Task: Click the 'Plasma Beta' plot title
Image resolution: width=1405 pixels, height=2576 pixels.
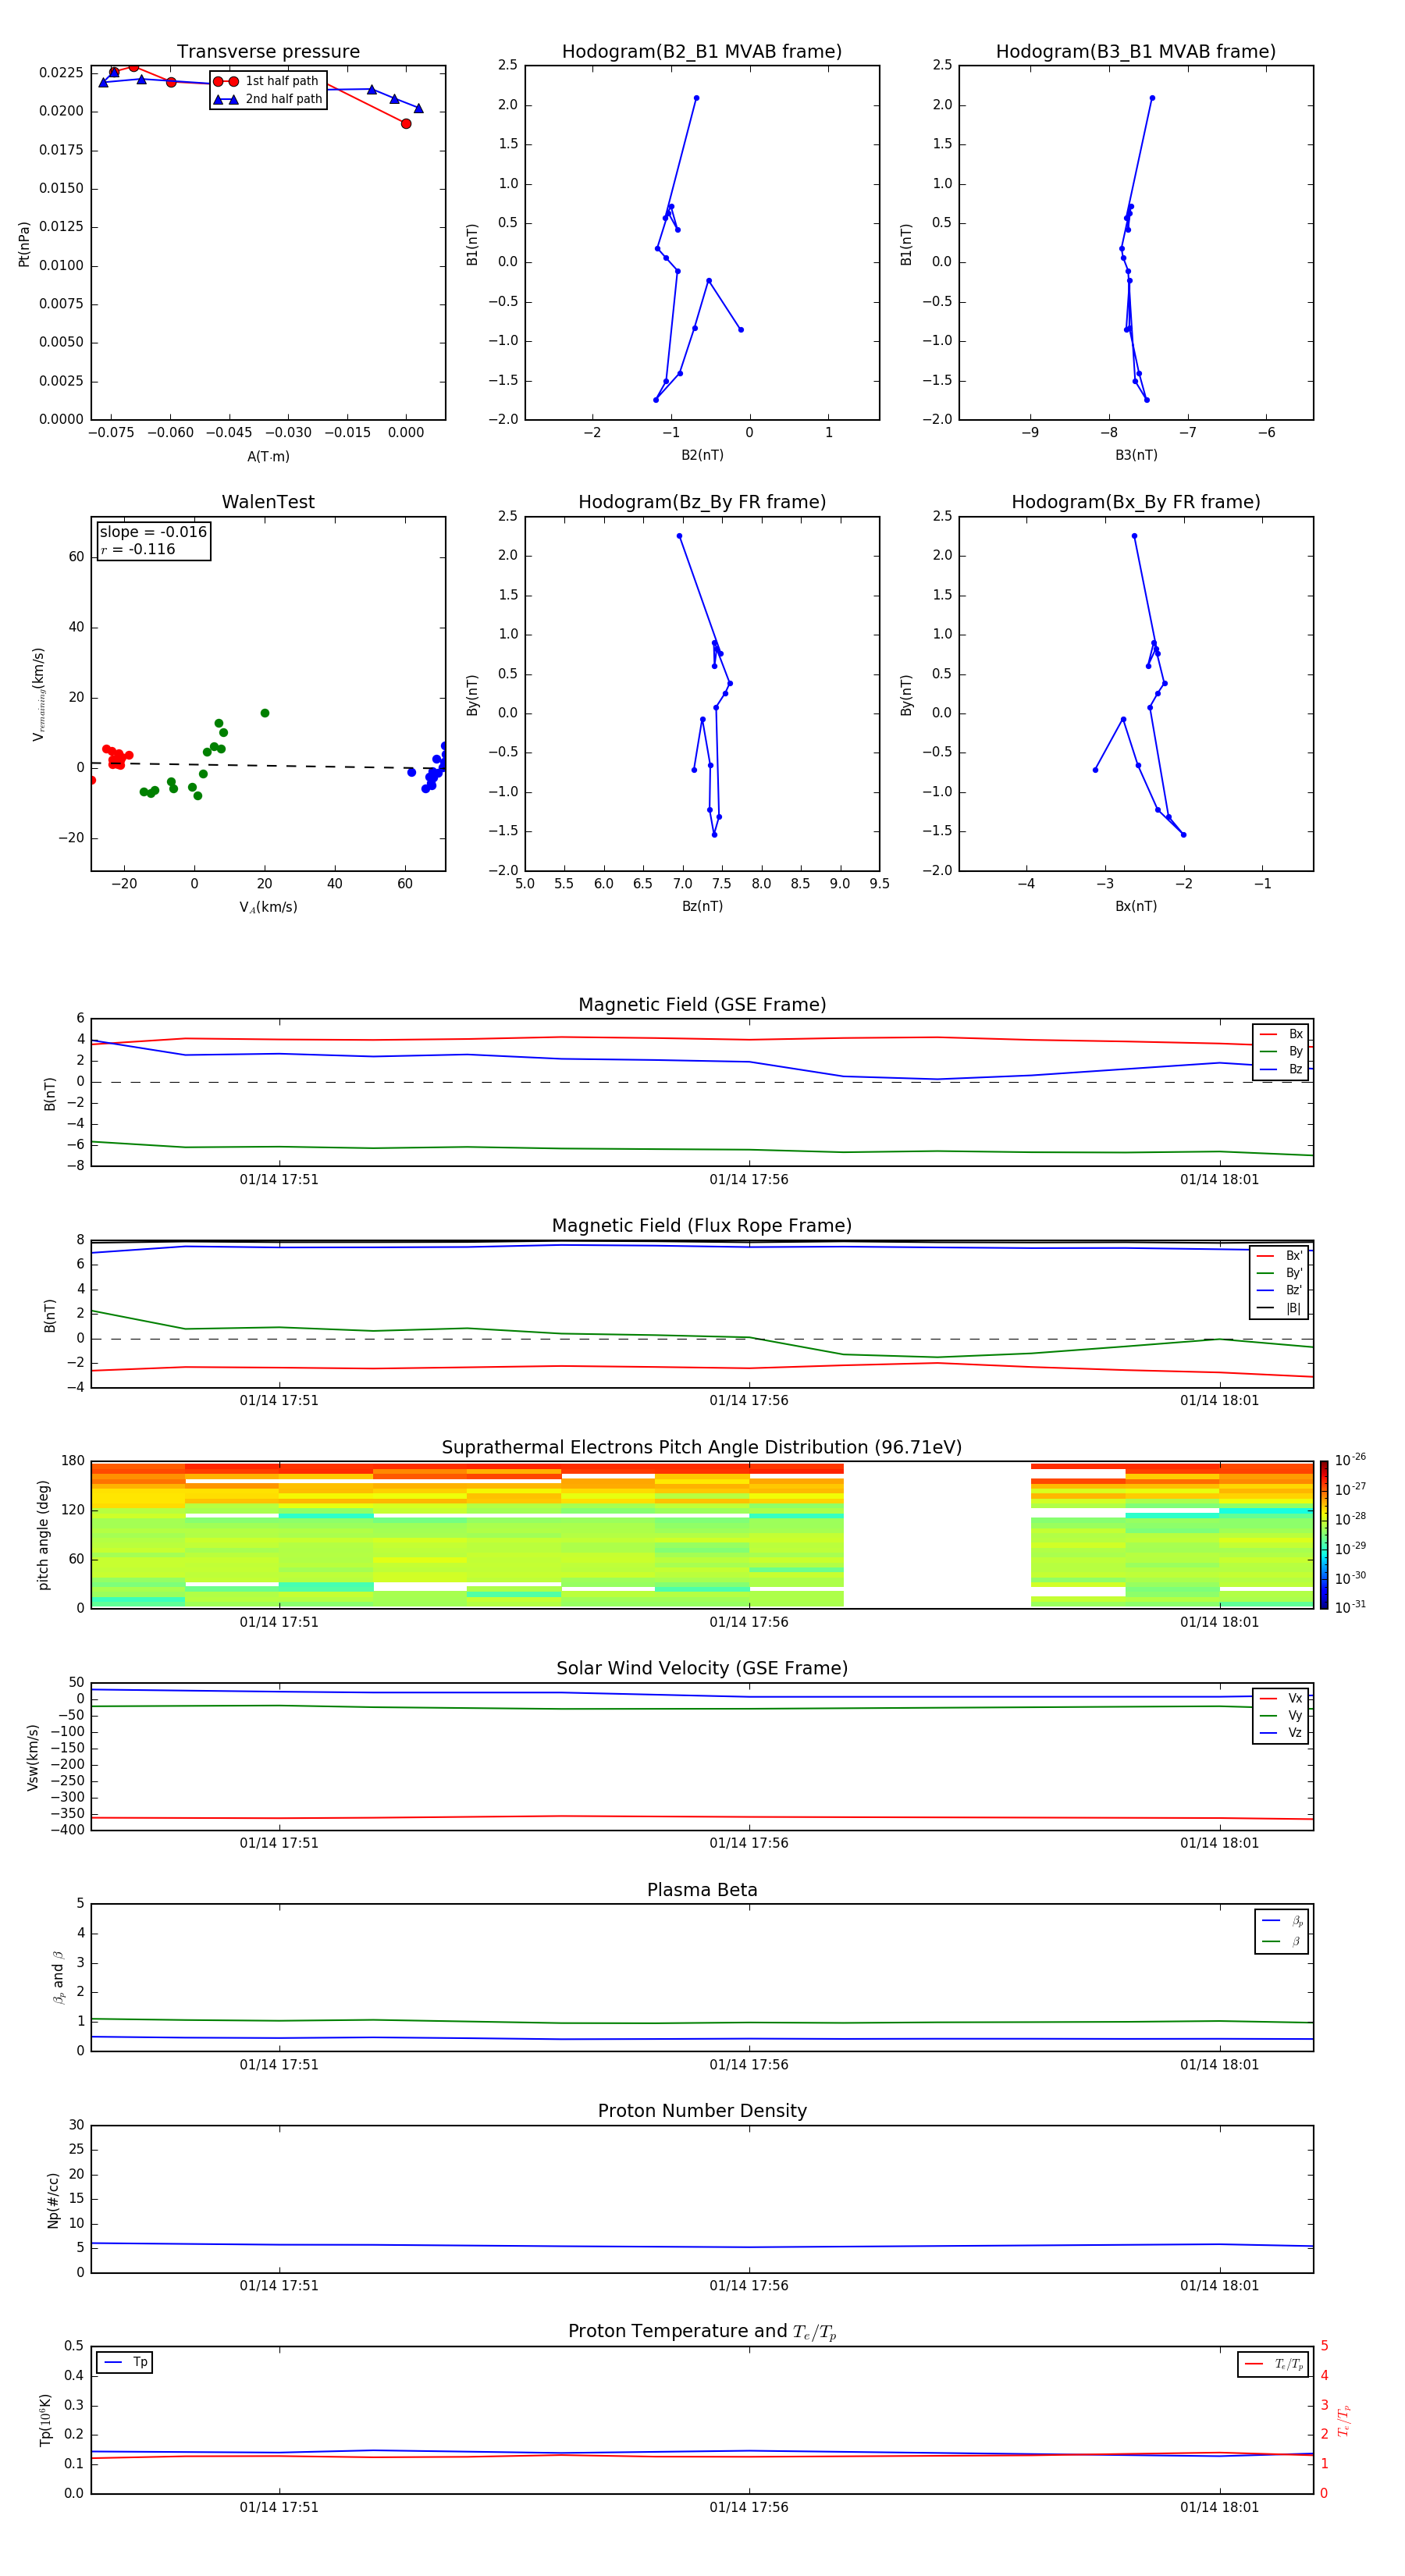Action: pyautogui.click(x=702, y=1891)
